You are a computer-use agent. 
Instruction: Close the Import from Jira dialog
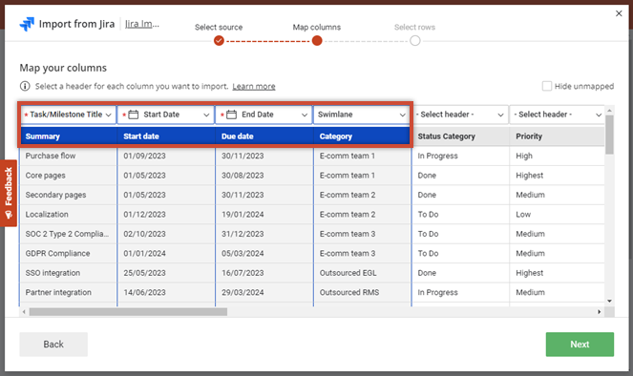click(x=619, y=13)
